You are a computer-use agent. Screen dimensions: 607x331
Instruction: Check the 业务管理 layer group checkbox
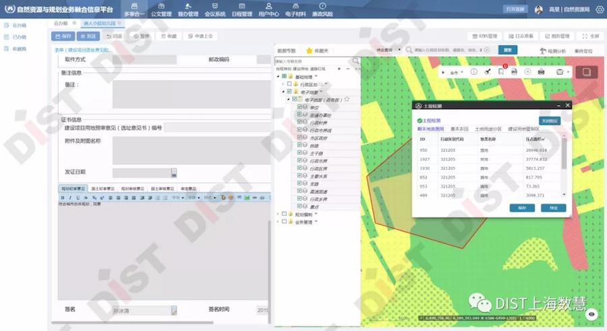point(284,222)
